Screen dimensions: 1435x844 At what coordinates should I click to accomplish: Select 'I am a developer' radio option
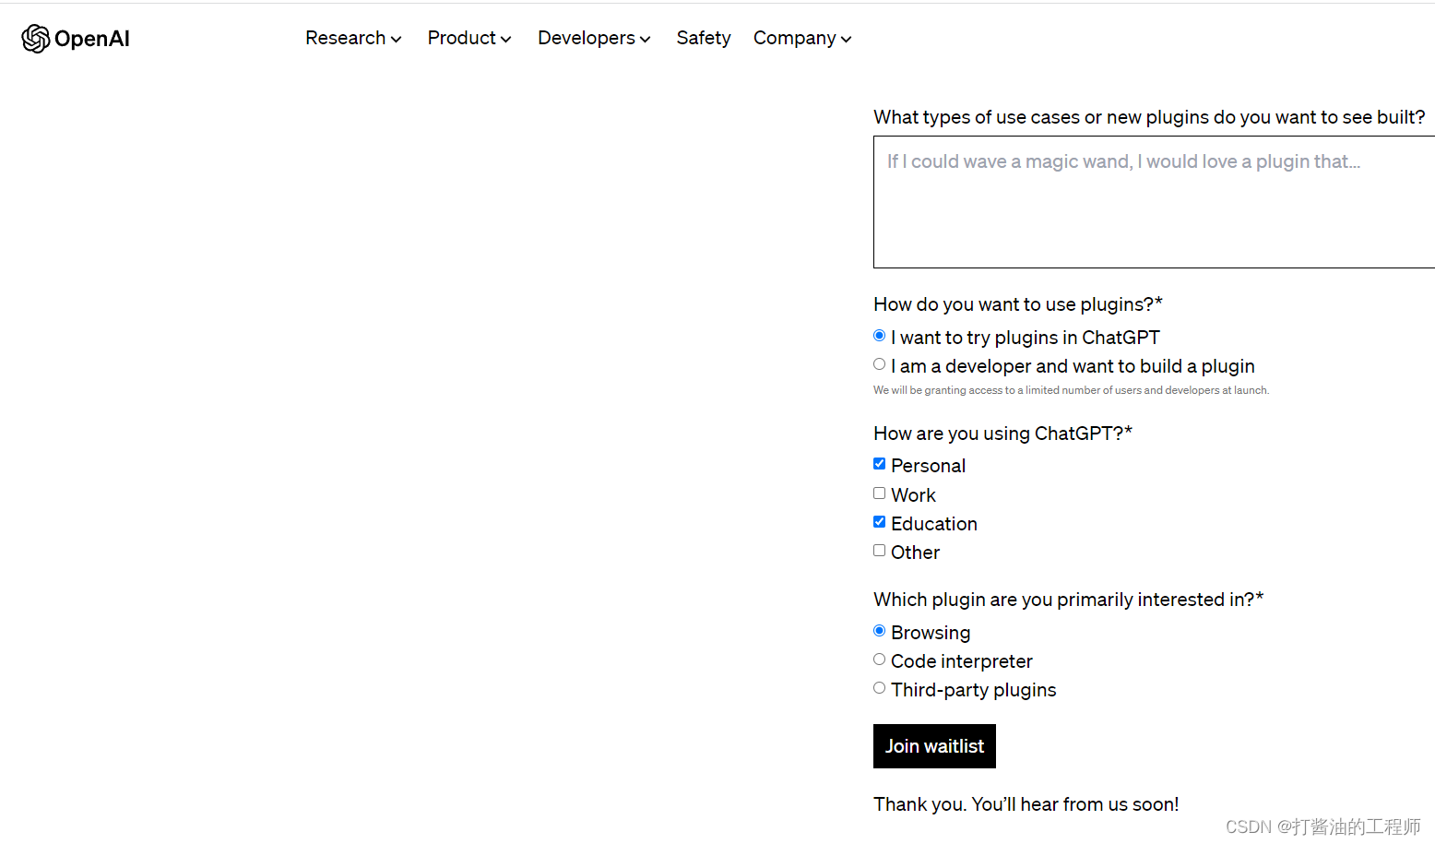click(x=879, y=364)
